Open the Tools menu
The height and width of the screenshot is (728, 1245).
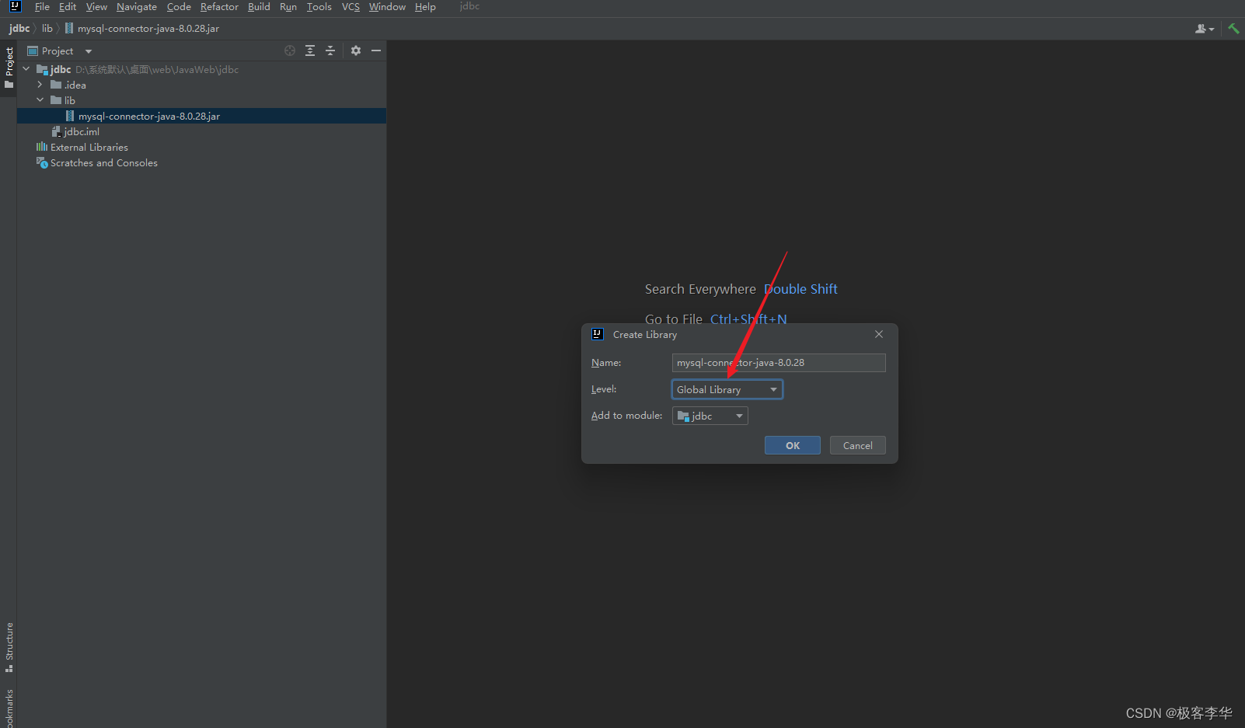tap(319, 7)
